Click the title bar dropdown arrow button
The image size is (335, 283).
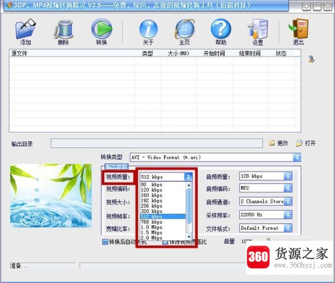[307, 6]
